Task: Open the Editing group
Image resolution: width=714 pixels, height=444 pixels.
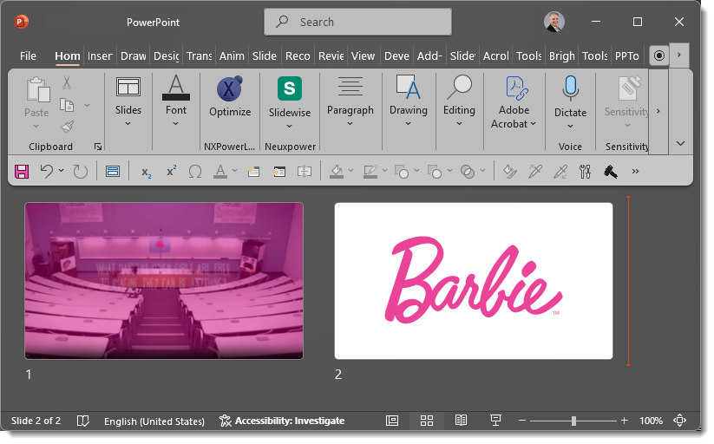Action: pos(459,101)
